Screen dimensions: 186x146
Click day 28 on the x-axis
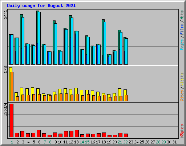[x=158, y=142]
